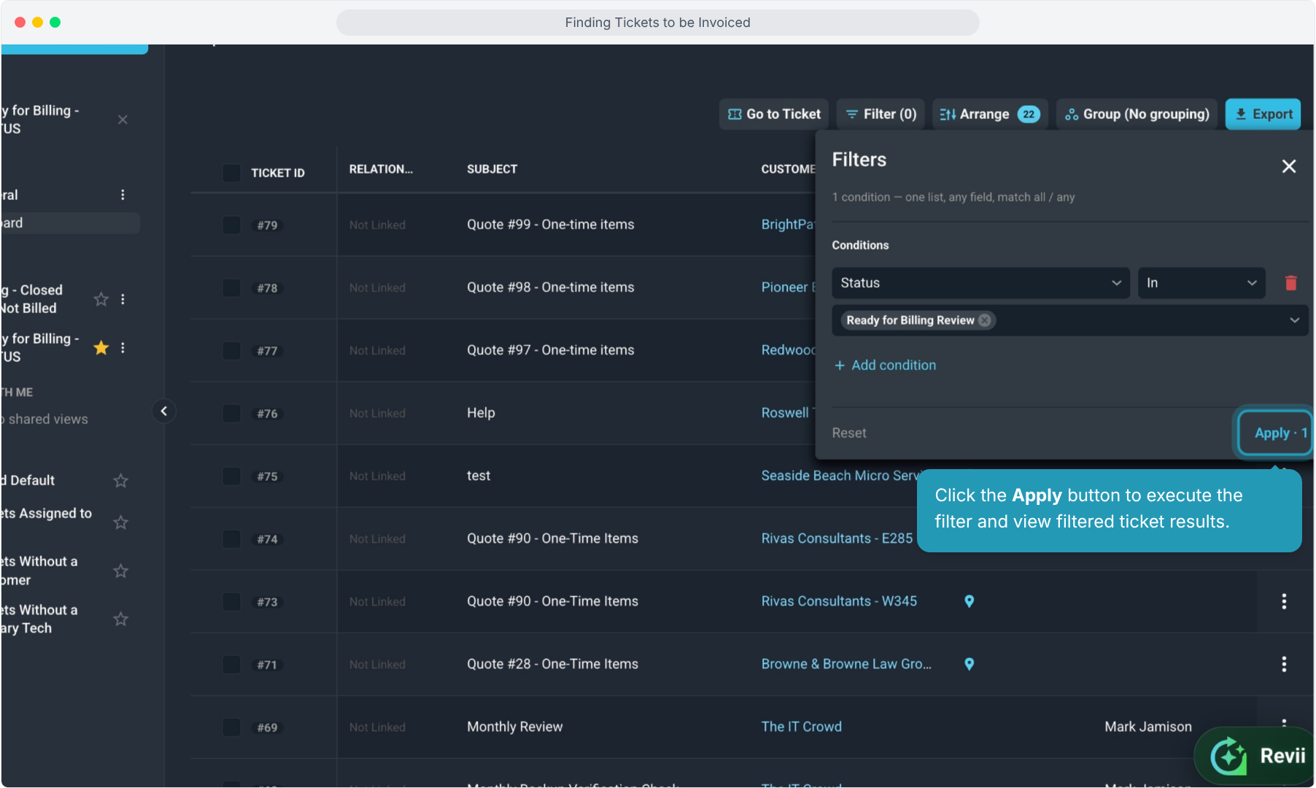This screenshot has height=788, width=1316.
Task: Check the box for ticket #78
Action: click(x=231, y=287)
